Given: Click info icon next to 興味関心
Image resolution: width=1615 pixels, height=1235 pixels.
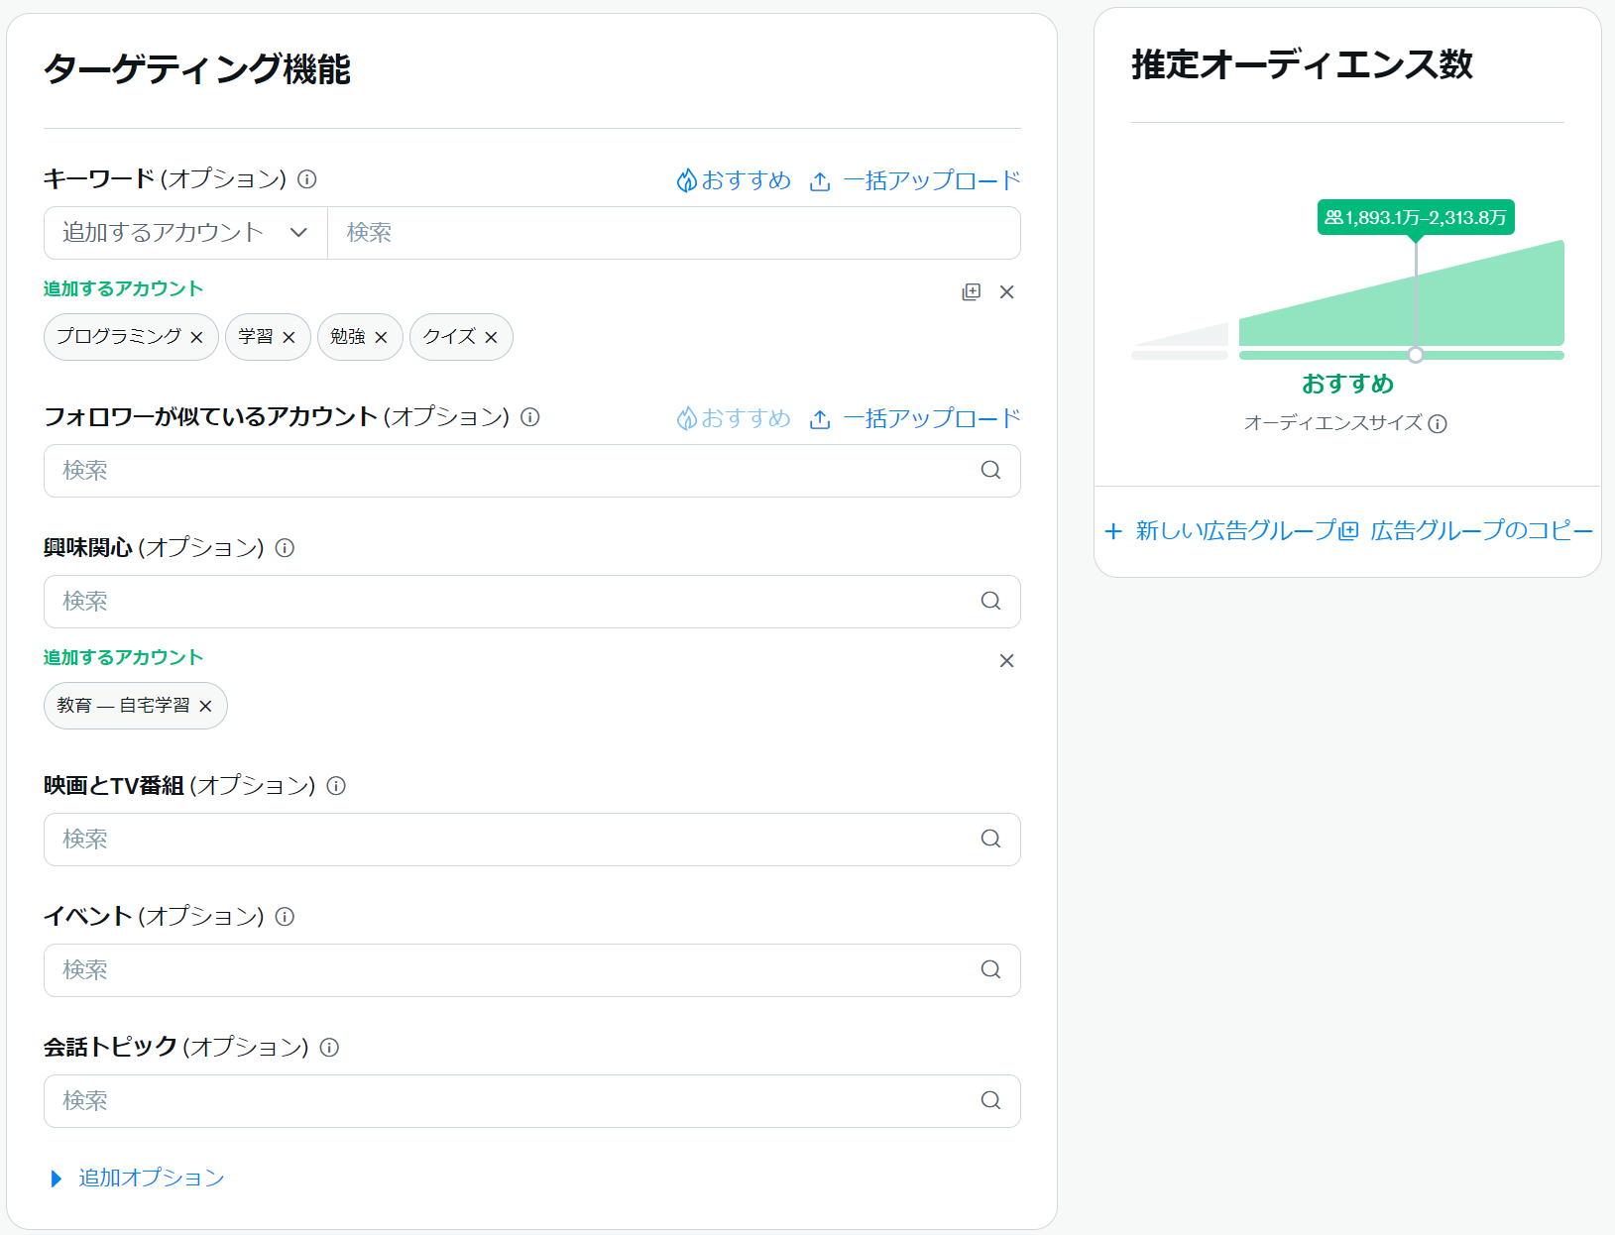Looking at the screenshot, I should [285, 548].
